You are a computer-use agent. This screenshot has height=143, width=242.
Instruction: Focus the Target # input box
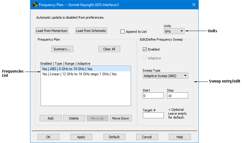click(x=153, y=115)
